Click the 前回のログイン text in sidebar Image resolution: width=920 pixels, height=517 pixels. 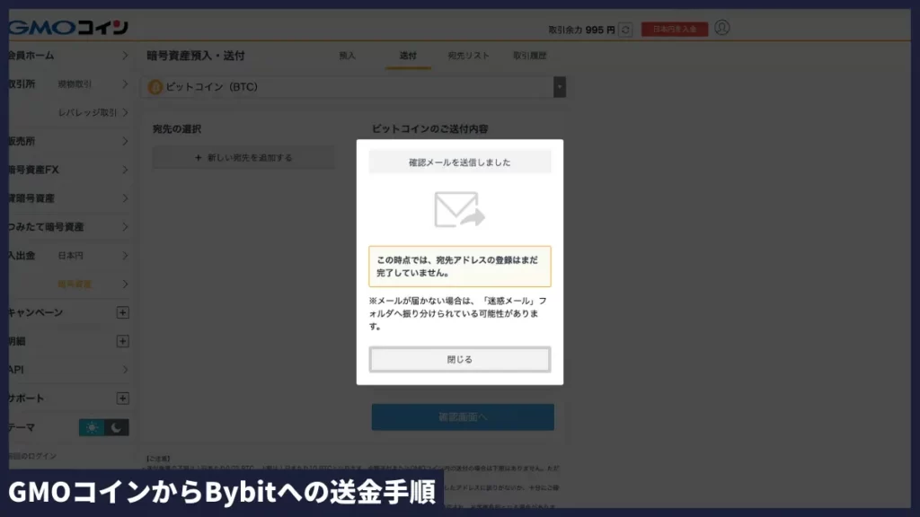click(x=32, y=456)
